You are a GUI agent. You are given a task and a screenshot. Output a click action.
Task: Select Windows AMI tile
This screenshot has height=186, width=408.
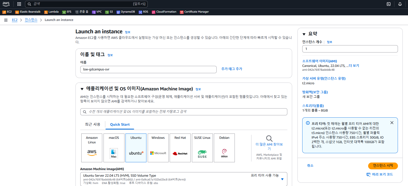coord(158,148)
